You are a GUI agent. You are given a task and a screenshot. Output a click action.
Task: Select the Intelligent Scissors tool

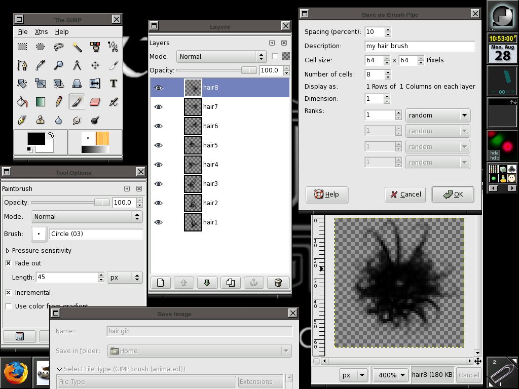(x=113, y=47)
